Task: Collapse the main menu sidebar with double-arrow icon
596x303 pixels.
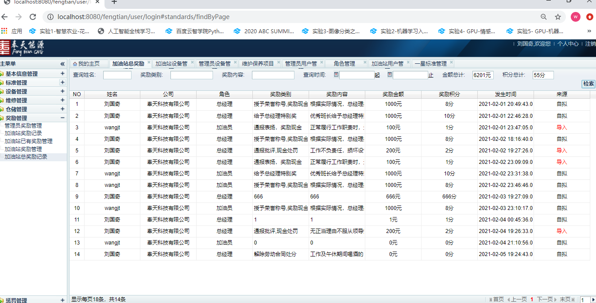Action: 62,64
